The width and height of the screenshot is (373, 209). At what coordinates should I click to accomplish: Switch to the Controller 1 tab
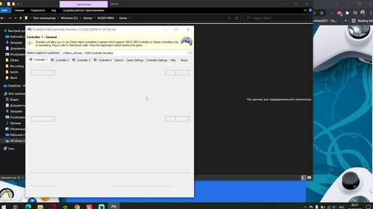38,60
